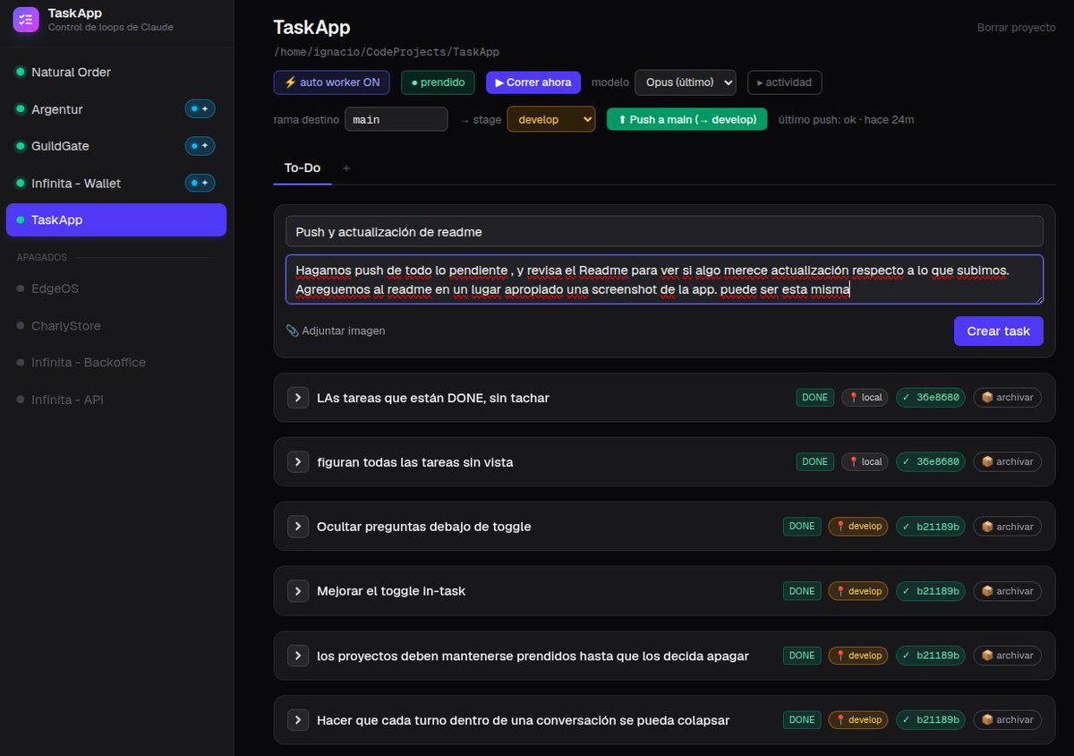The width and height of the screenshot is (1074, 756).
Task: Click Push a main (→ develop) button
Action: point(686,119)
